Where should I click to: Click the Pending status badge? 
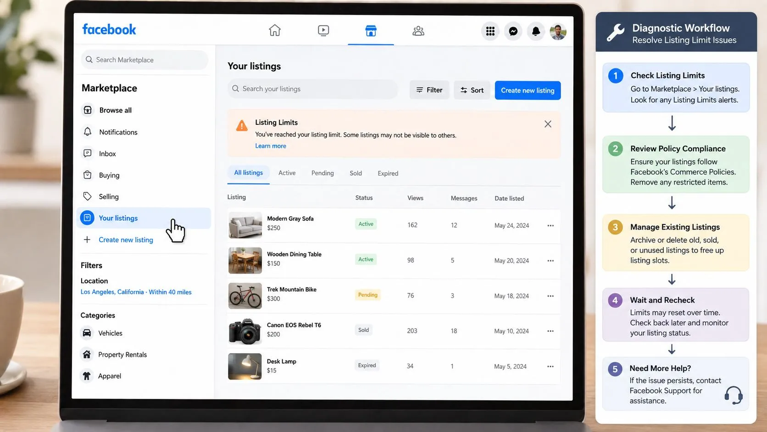coord(368,295)
